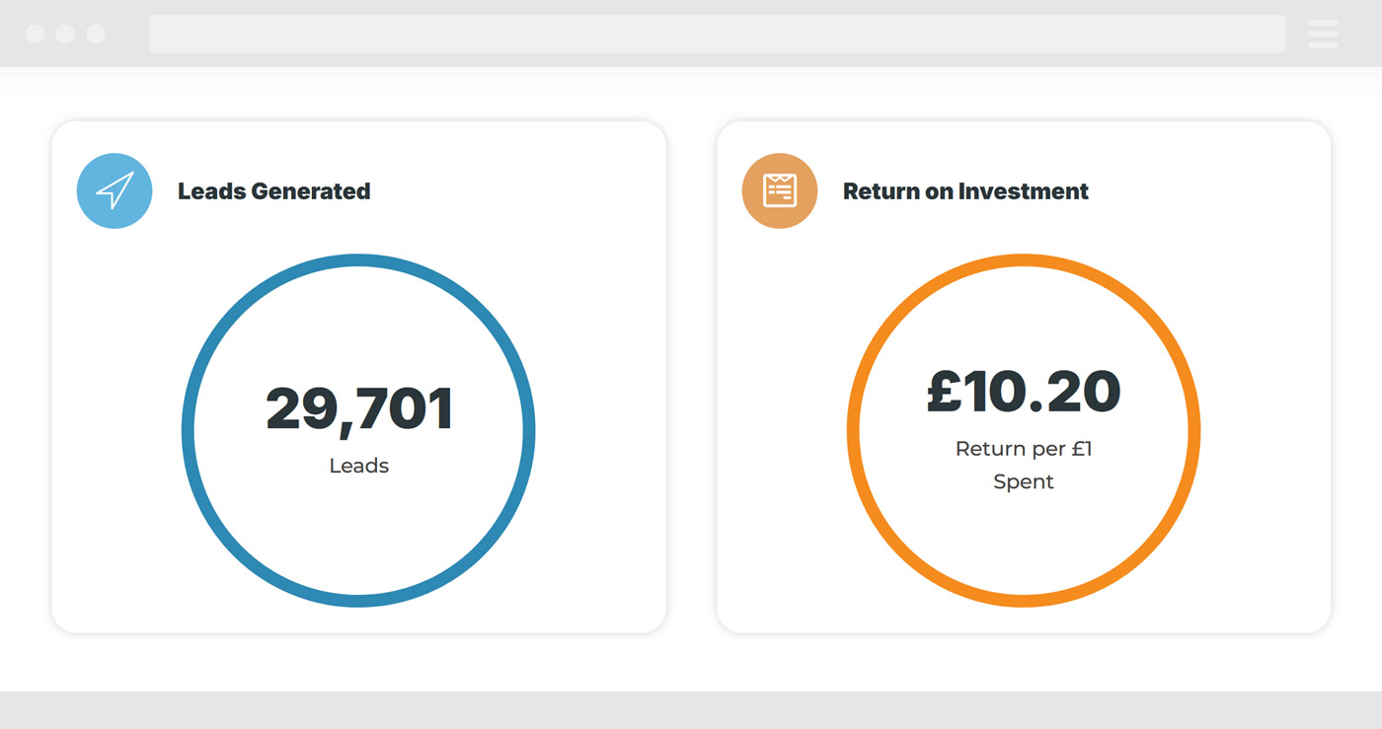Click the word "Spent" in ROI circle
Viewport: 1382px width, 729px height.
tap(1024, 482)
